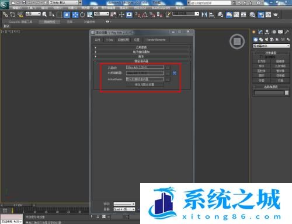Activate the Select Object tool
Image resolution: width=292 pixels, height=224 pixels.
(44, 15)
